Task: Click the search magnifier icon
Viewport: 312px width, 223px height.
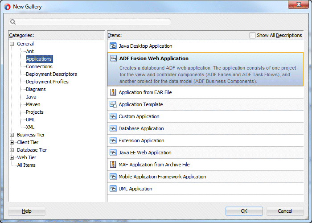Action: pos(13,22)
